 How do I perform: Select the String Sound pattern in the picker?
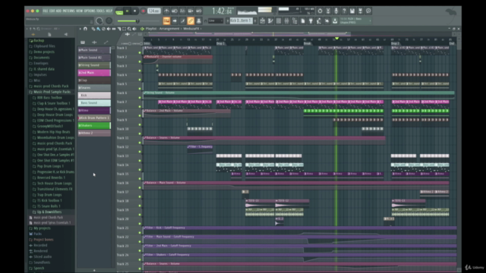(94, 65)
